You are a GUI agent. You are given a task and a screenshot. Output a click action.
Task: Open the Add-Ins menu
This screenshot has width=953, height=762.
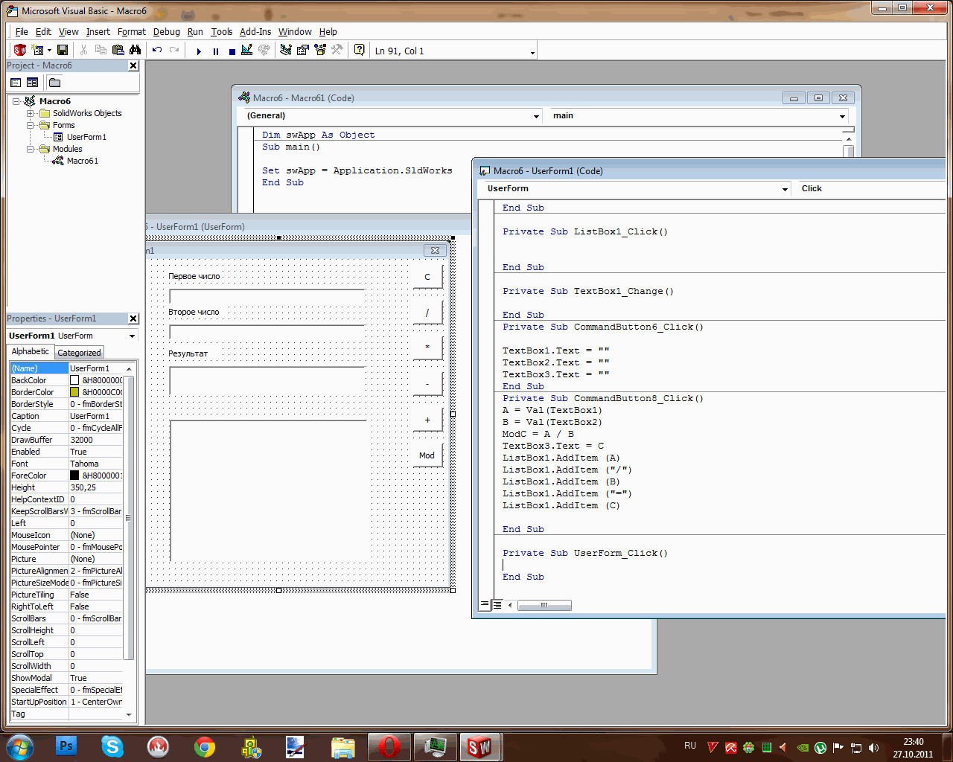(x=255, y=32)
